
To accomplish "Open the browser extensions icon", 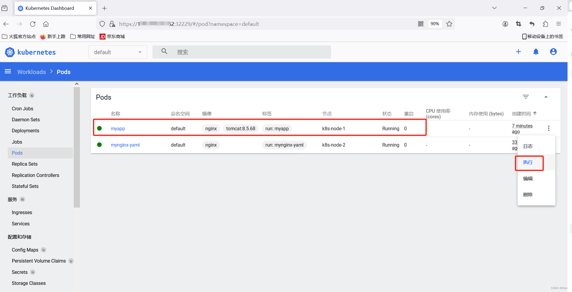I will point(545,24).
